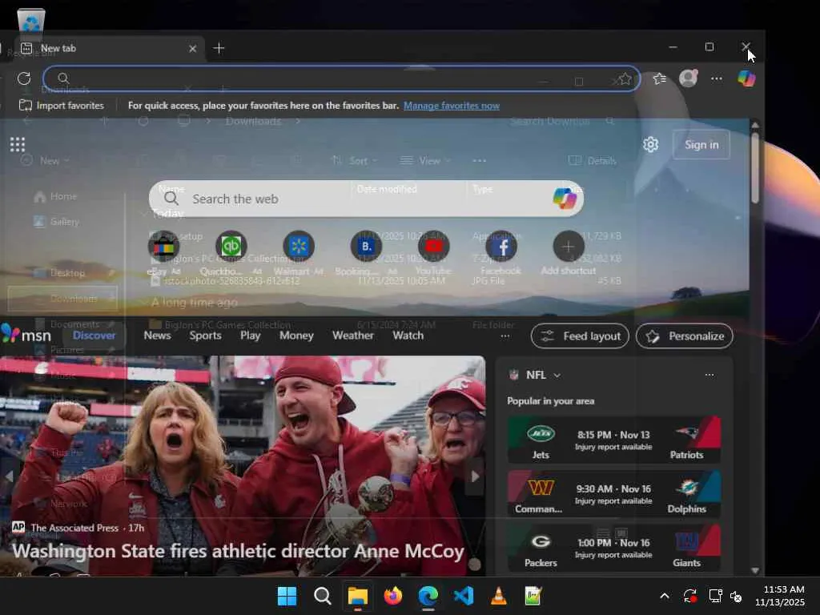Open Windows Start menu
This screenshot has height=615, width=820.
[287, 596]
